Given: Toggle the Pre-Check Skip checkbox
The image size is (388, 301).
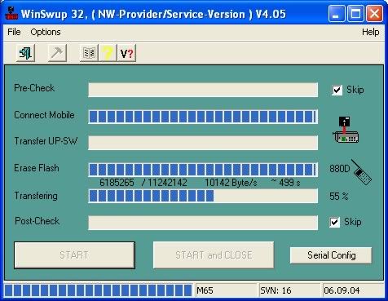Looking at the screenshot, I should [337, 90].
